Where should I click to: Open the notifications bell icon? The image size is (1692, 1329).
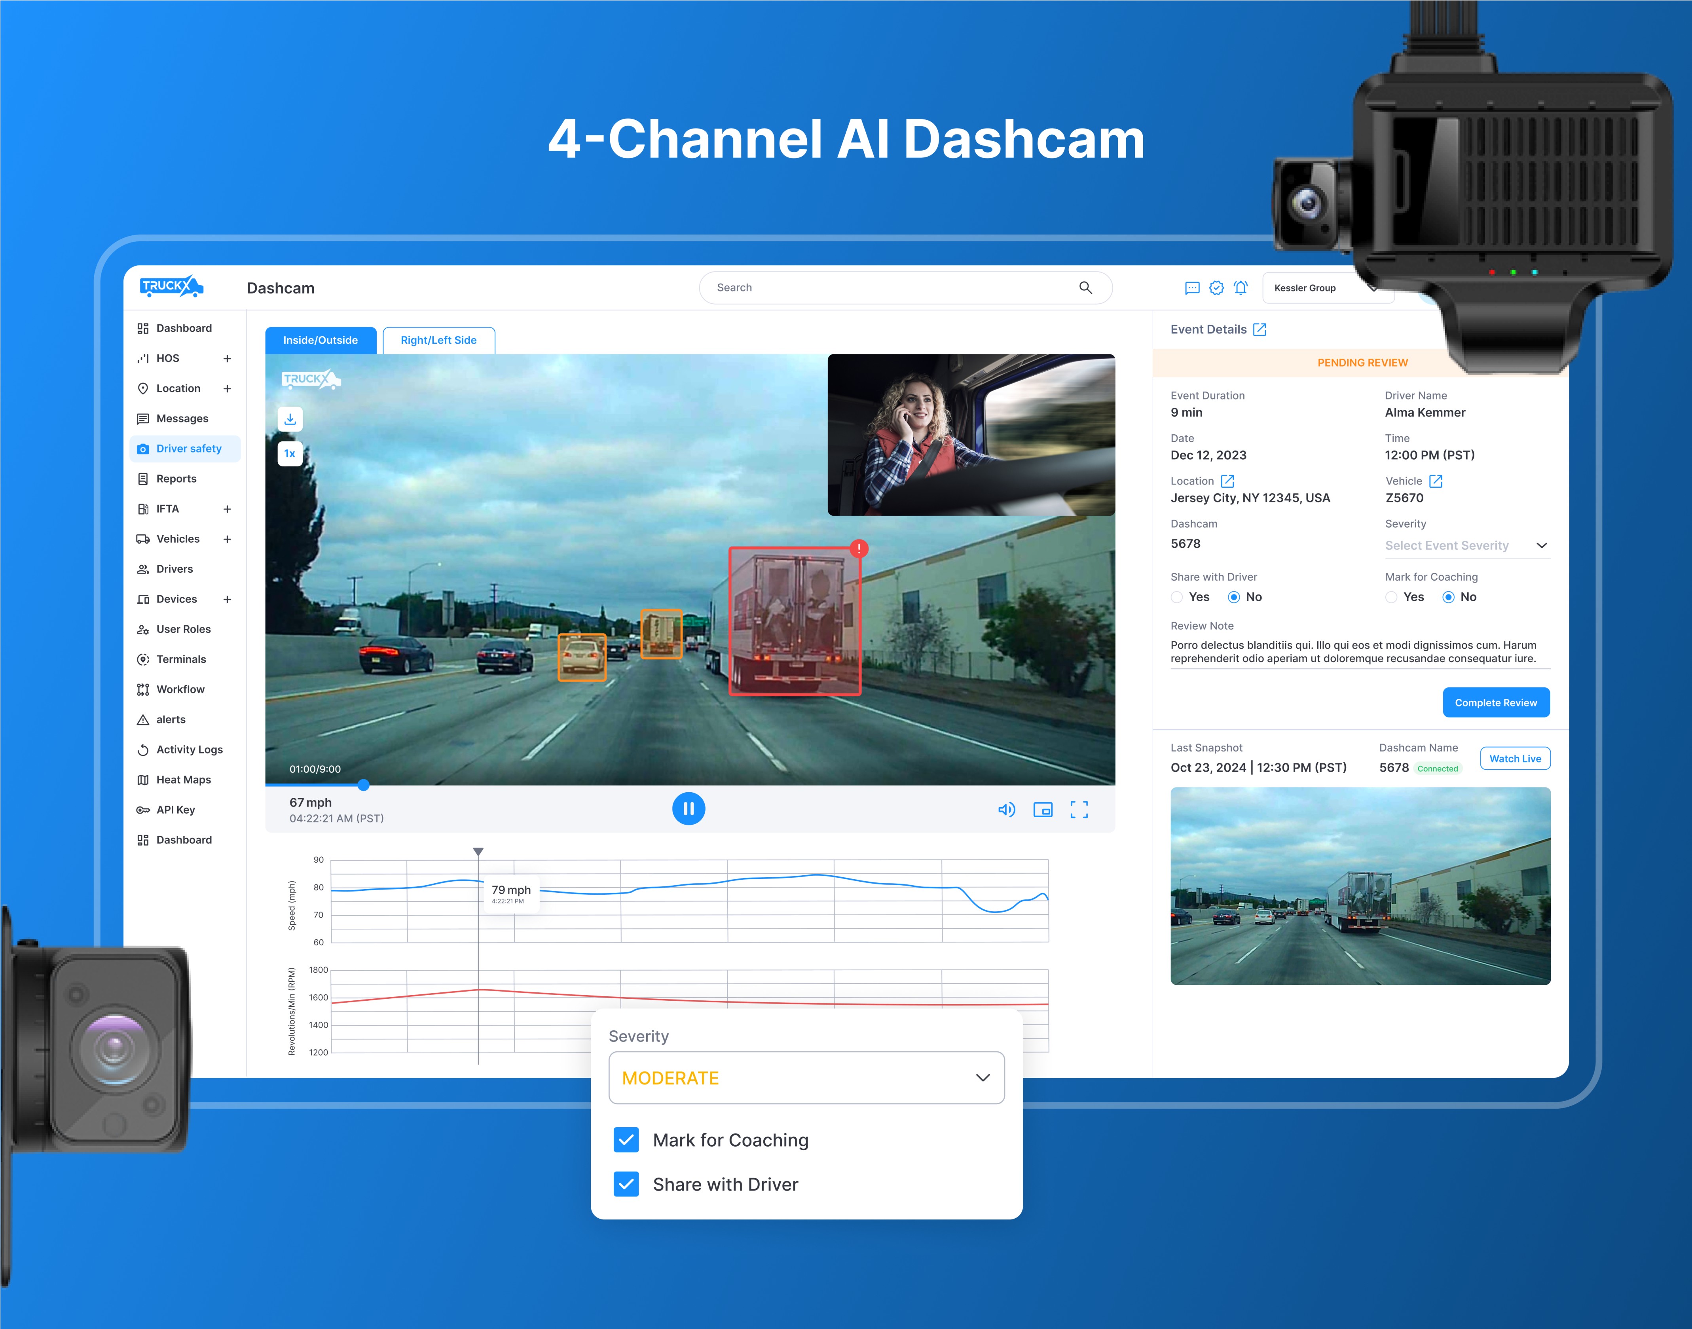tap(1241, 287)
